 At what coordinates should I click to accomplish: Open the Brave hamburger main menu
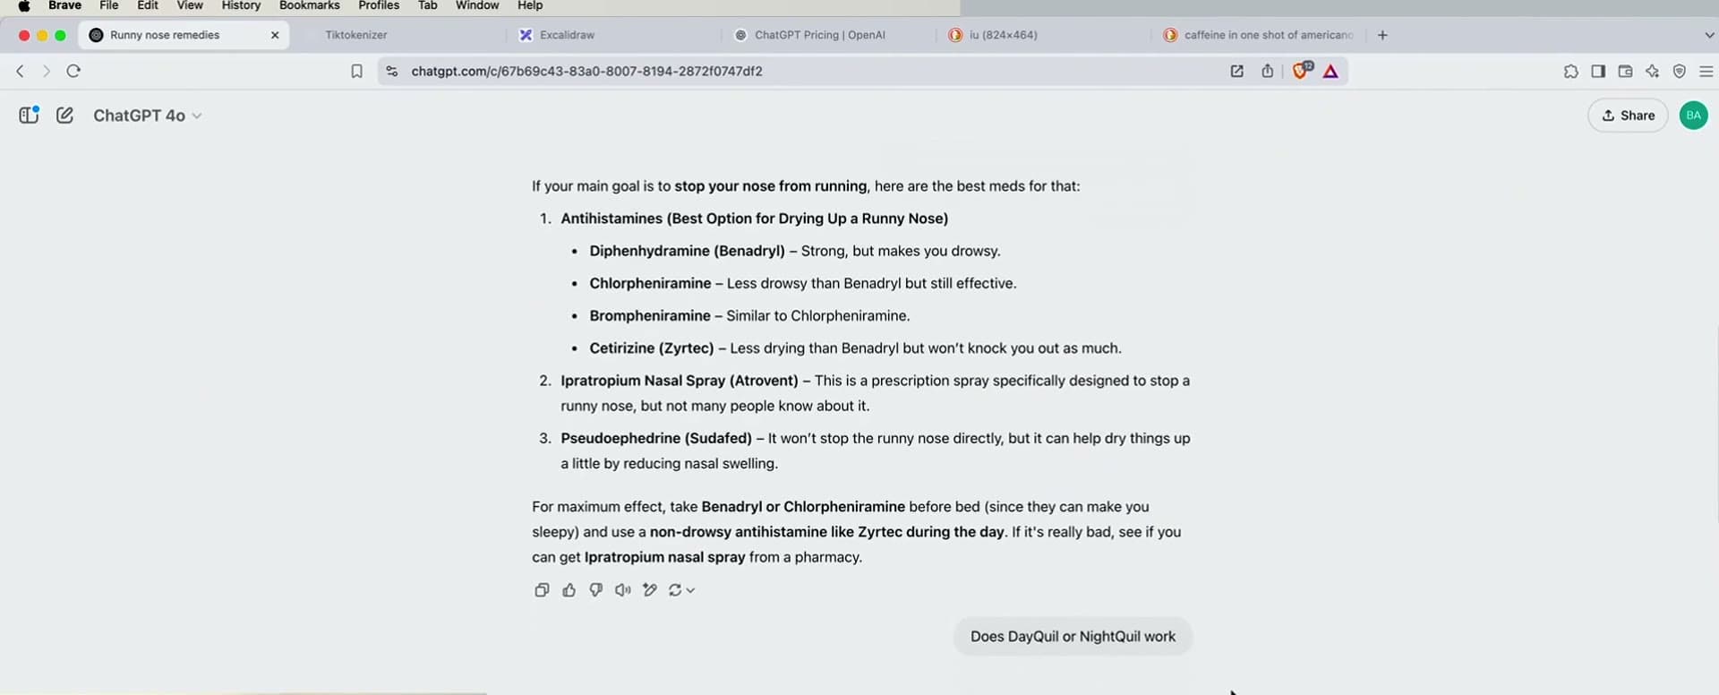coord(1706,71)
